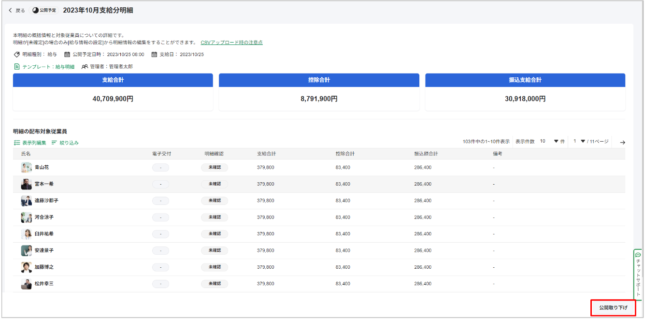Viewport: 645px width, 319px height.
Task: Click 宮本一希's profile avatar
Action: tap(26, 184)
